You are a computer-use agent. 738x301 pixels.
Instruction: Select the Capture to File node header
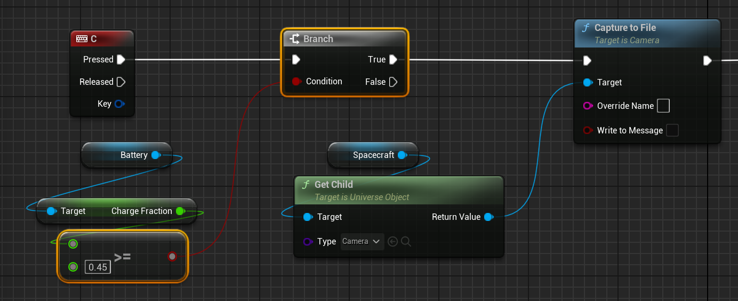(647, 33)
